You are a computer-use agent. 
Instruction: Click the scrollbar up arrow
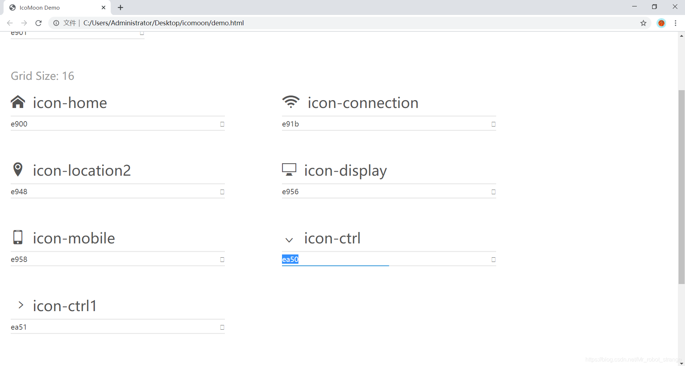click(681, 36)
